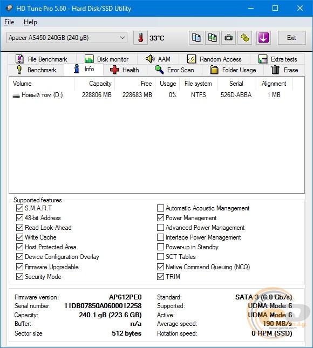Click the Folder Usage folder icon

click(x=214, y=70)
